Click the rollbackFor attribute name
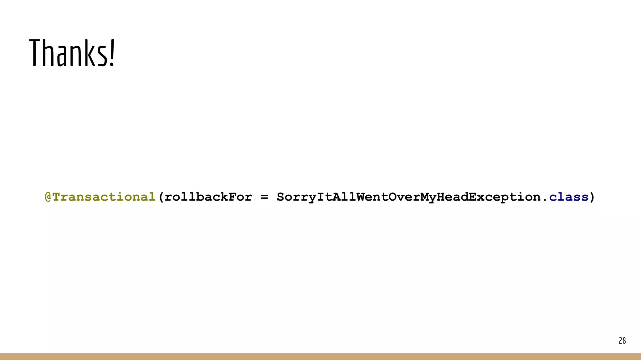The width and height of the screenshot is (641, 360). [x=208, y=197]
